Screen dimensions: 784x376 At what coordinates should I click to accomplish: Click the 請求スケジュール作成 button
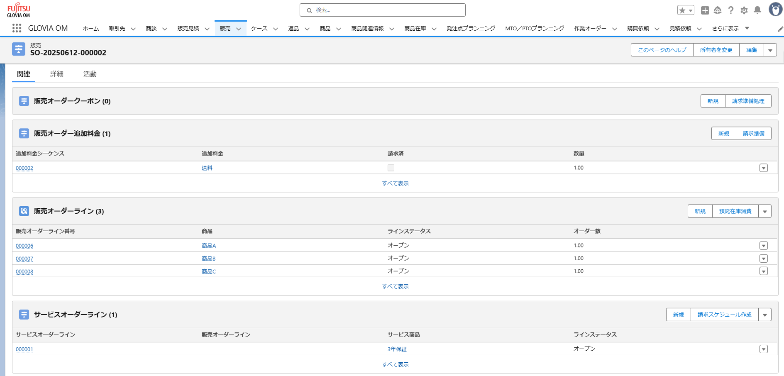click(x=725, y=315)
